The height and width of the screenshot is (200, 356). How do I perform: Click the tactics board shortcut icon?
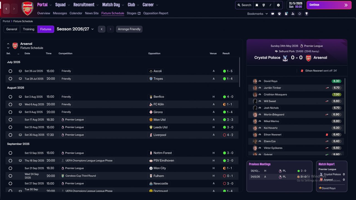(286, 14)
